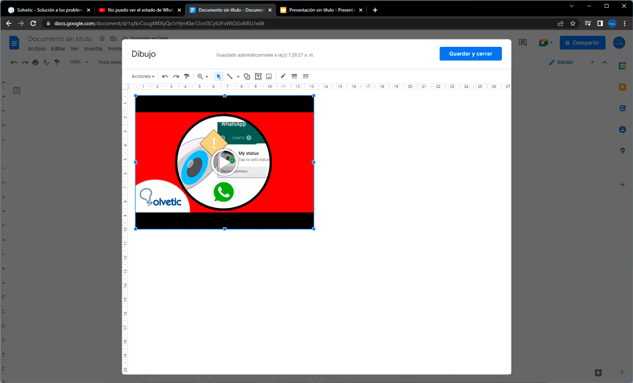Open border dash style options
The height and width of the screenshot is (383, 633).
305,76
